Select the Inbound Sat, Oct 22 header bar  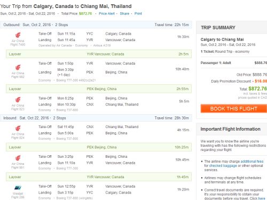96,118
